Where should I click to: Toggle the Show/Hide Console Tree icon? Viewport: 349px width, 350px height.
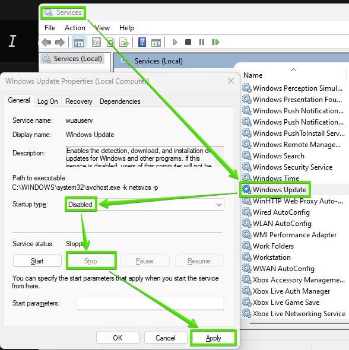coord(78,42)
